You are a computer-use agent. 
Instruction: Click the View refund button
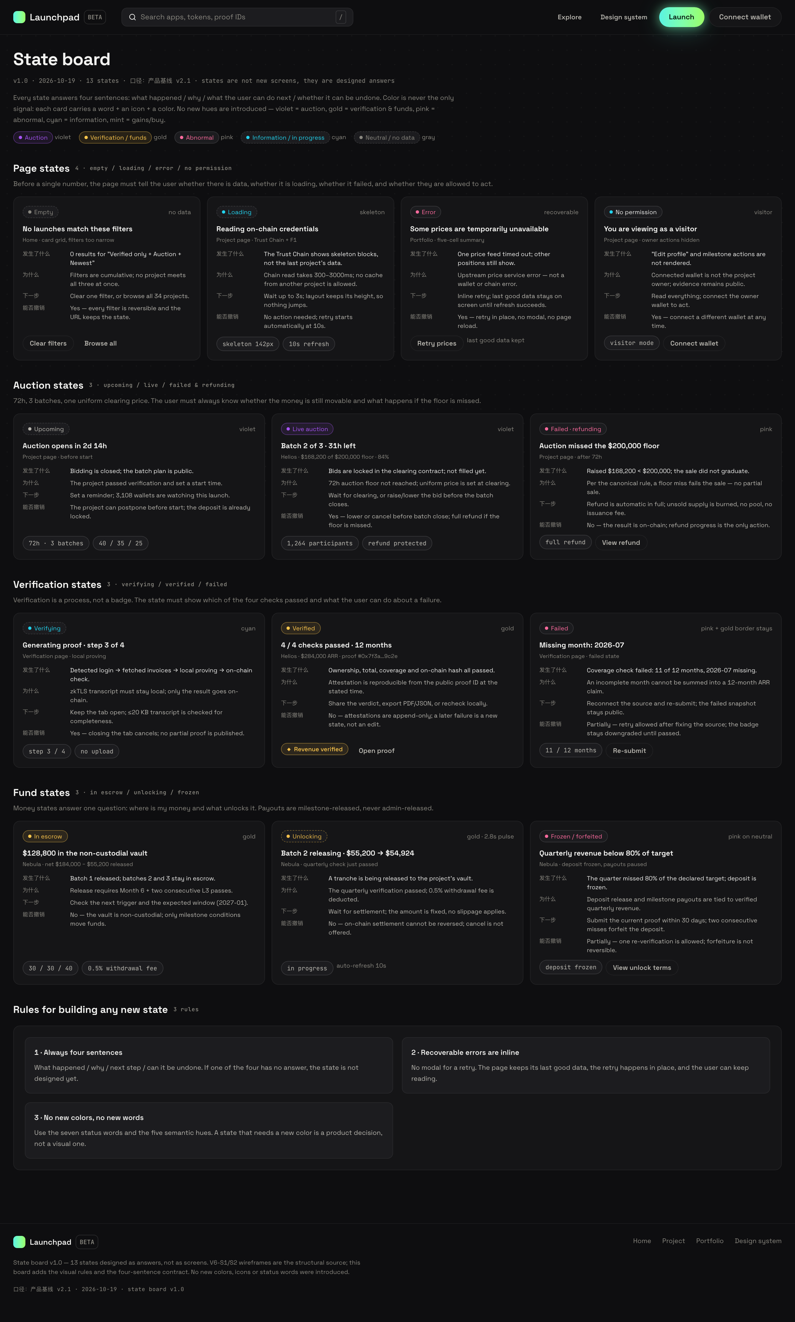621,542
